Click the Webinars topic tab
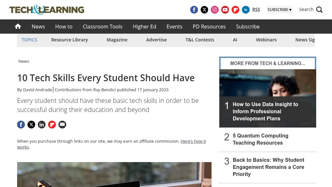Viewport: 332px width, 187px height. pos(266,40)
